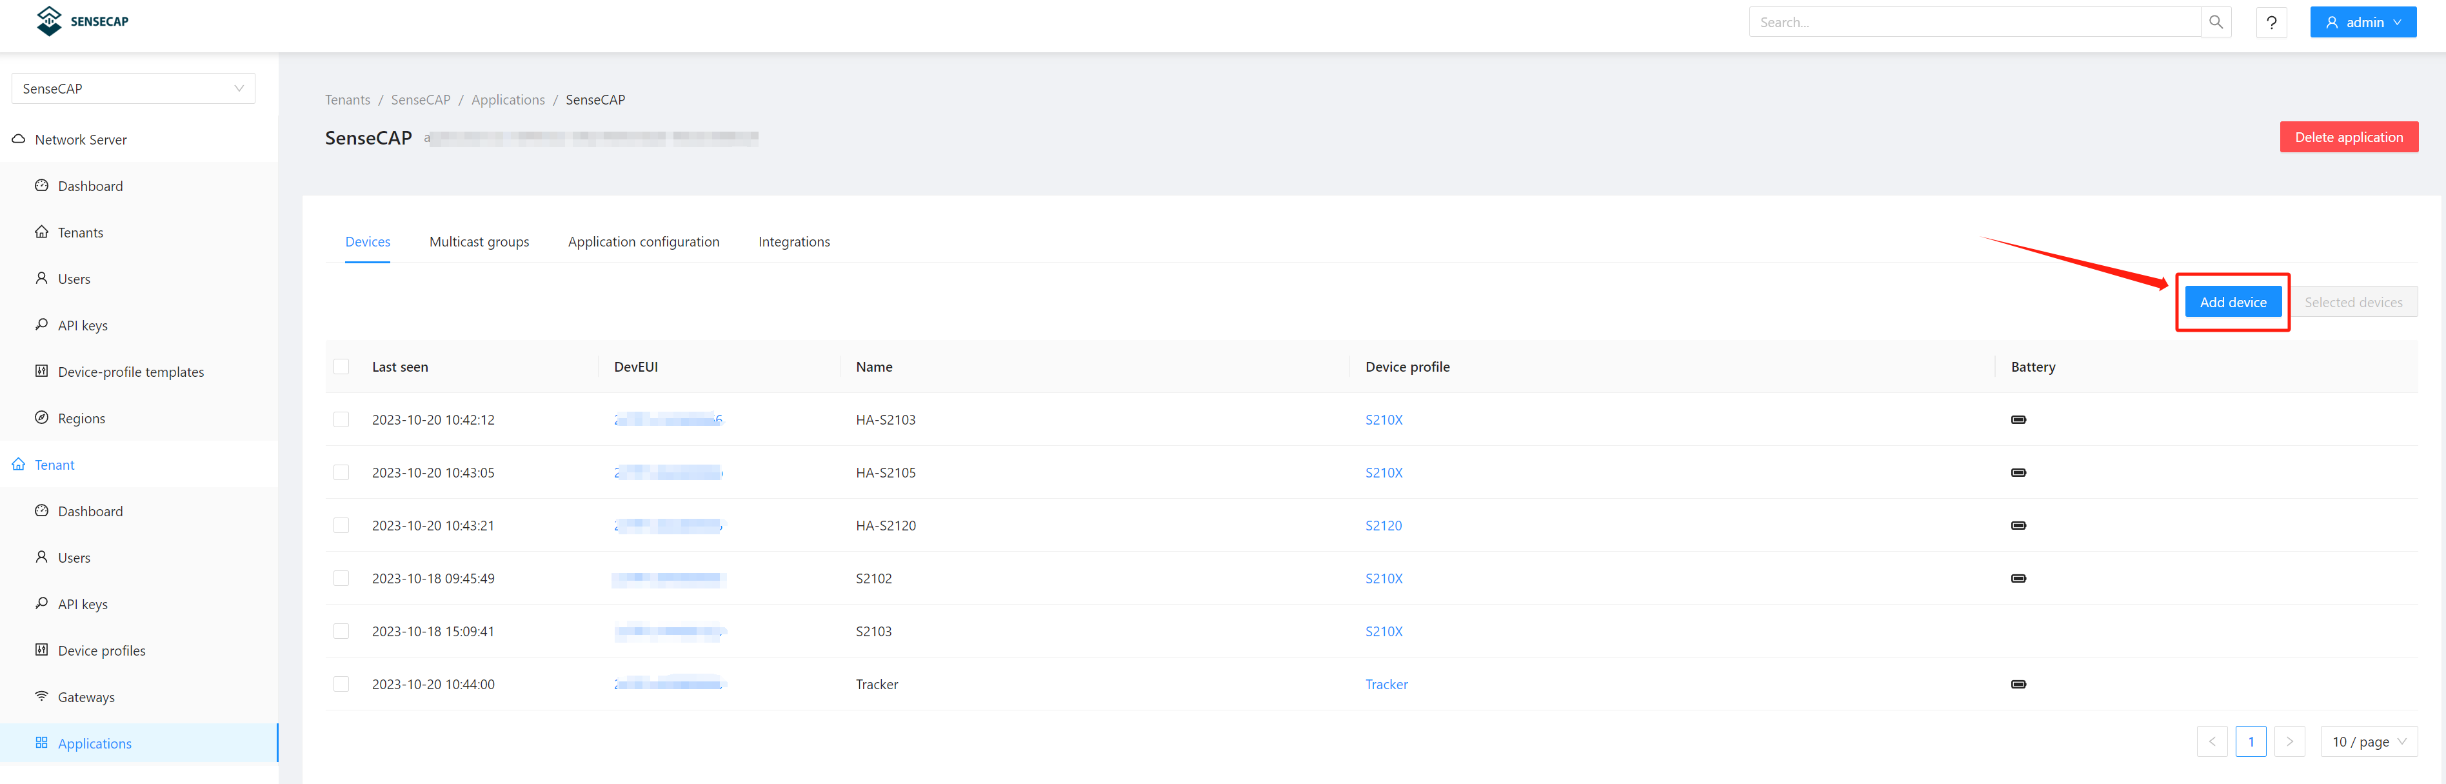This screenshot has height=784, width=2446.
Task: Open Regions in the sidebar
Action: point(139,418)
